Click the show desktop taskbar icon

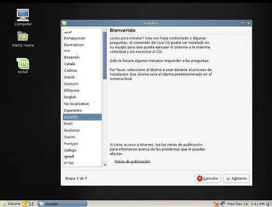(32, 204)
